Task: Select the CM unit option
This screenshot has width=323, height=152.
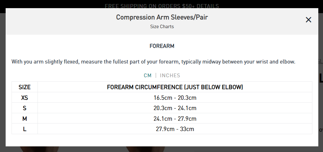Action: click(x=148, y=76)
